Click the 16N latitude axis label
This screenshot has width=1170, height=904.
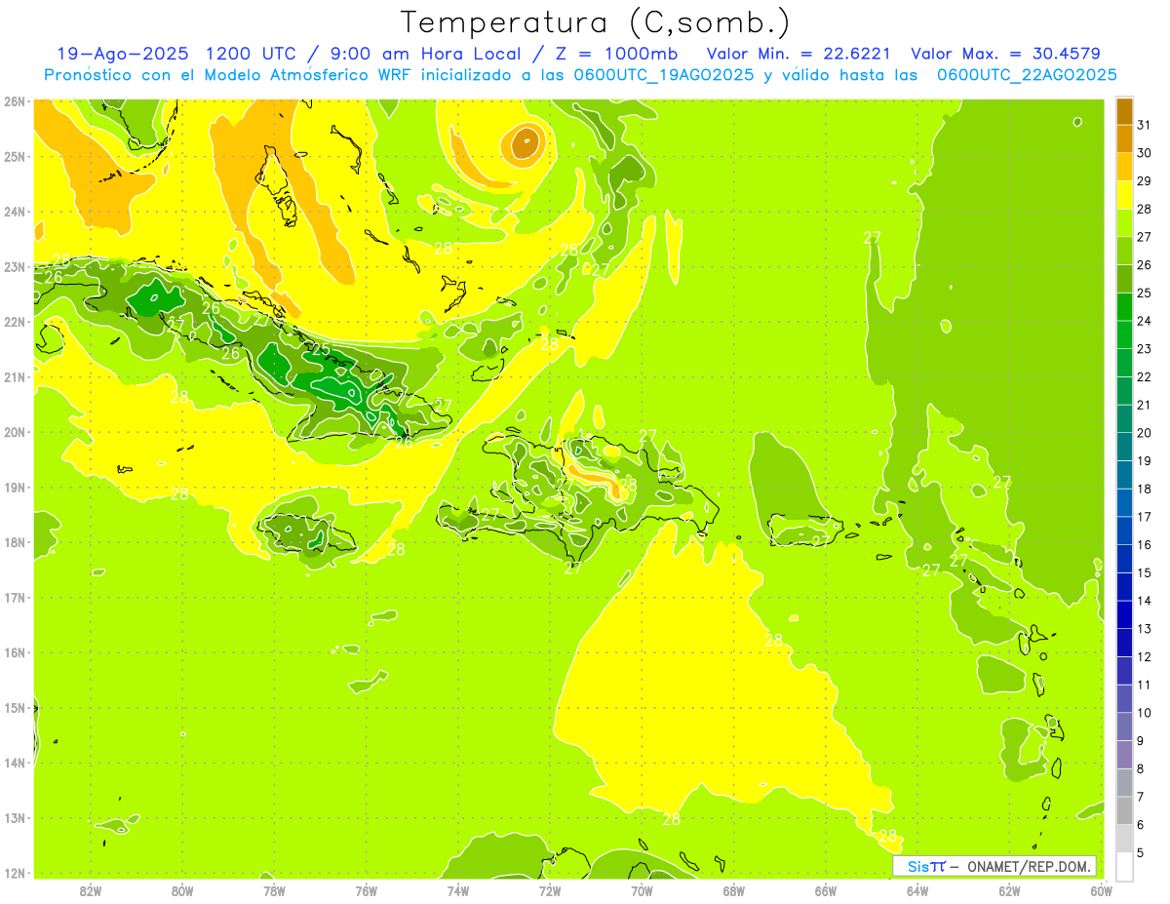pos(14,652)
